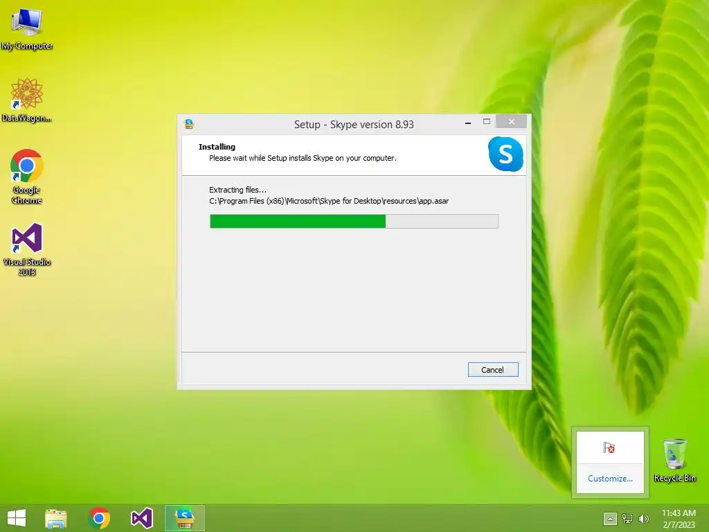
Task: Close the Skype Setup window
Action: [x=512, y=121]
